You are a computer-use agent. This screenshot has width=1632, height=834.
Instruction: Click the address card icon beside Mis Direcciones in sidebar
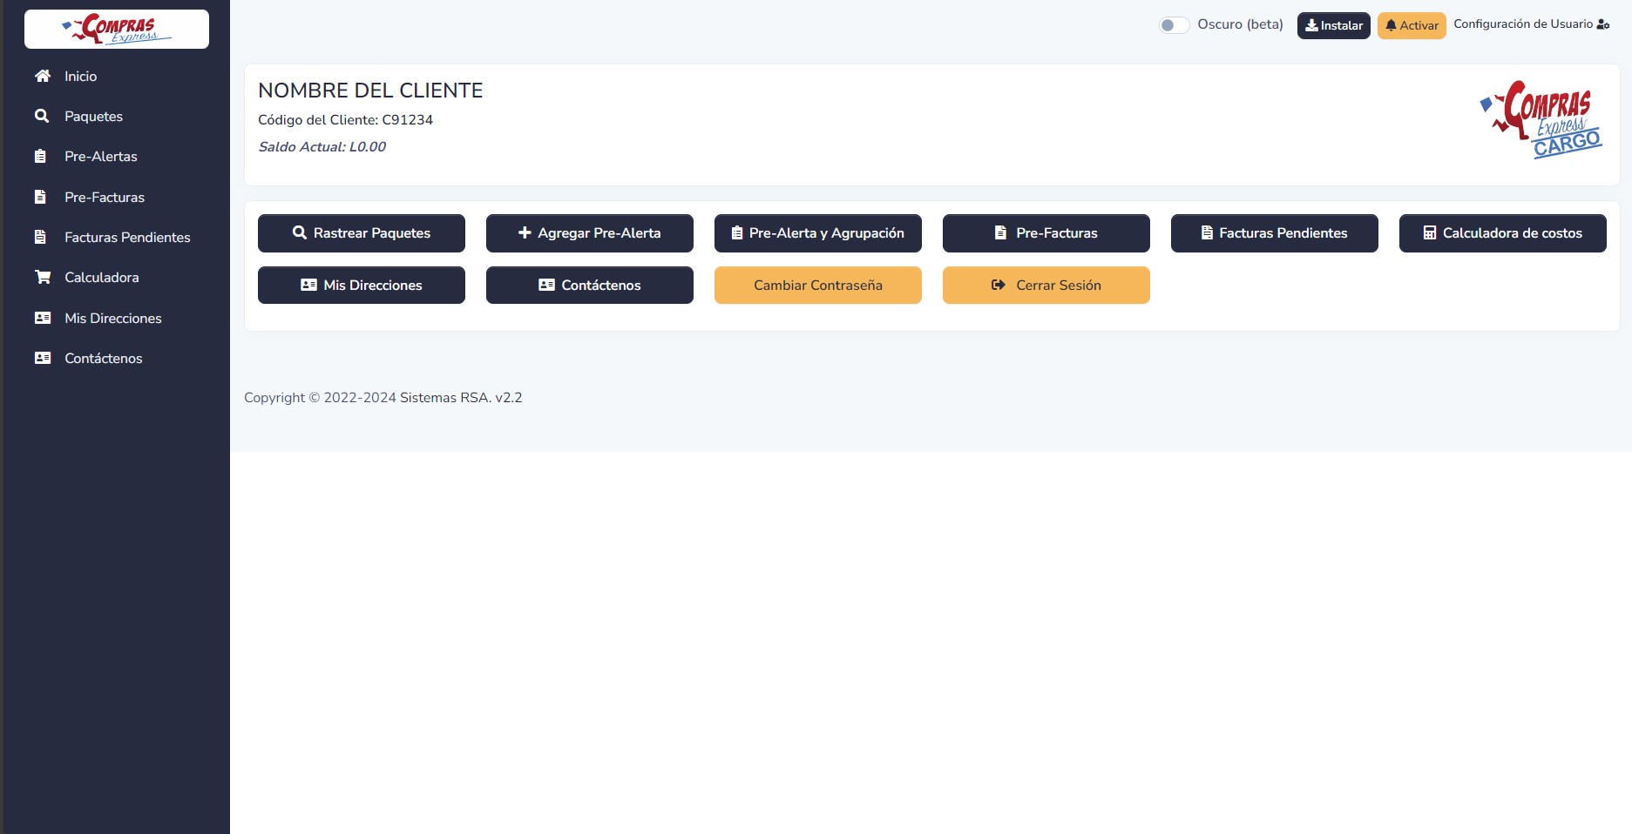click(x=42, y=318)
